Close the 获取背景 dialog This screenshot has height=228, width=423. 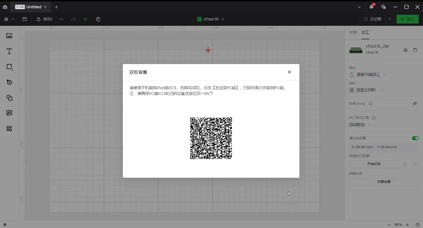tap(289, 72)
